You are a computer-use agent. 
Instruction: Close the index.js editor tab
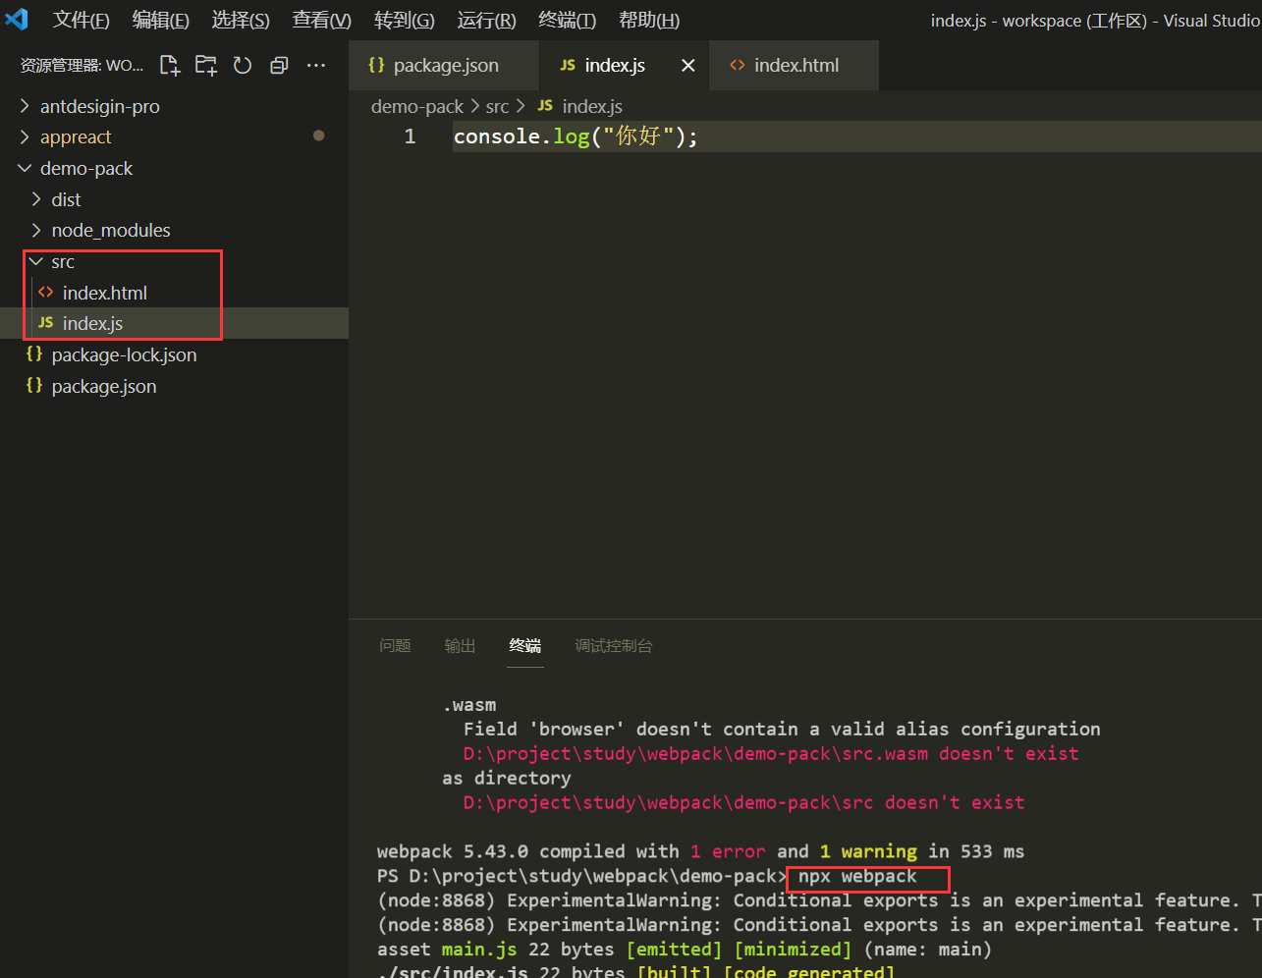tap(688, 65)
